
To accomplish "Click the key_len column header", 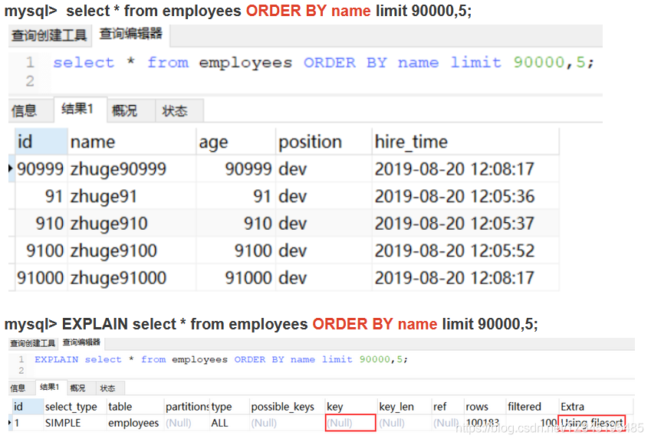I will (404, 407).
